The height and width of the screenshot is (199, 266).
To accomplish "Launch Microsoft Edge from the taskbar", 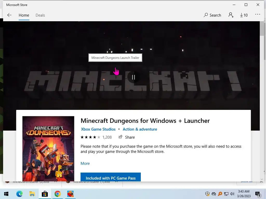I will [19, 194].
